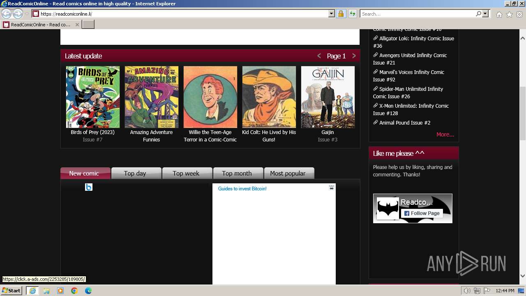Viewport: 526px width, 296px height.
Task: Open Willie the Teen-Age Terror cover
Action: pyautogui.click(x=210, y=97)
